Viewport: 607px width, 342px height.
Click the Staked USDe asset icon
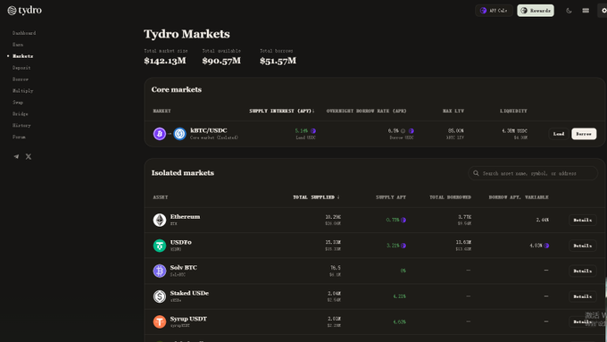[x=160, y=296]
